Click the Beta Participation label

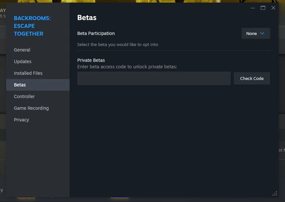(x=96, y=34)
